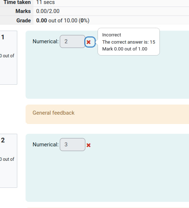Click the Time taken 11 secs value
189x208 pixels.
[45, 2]
